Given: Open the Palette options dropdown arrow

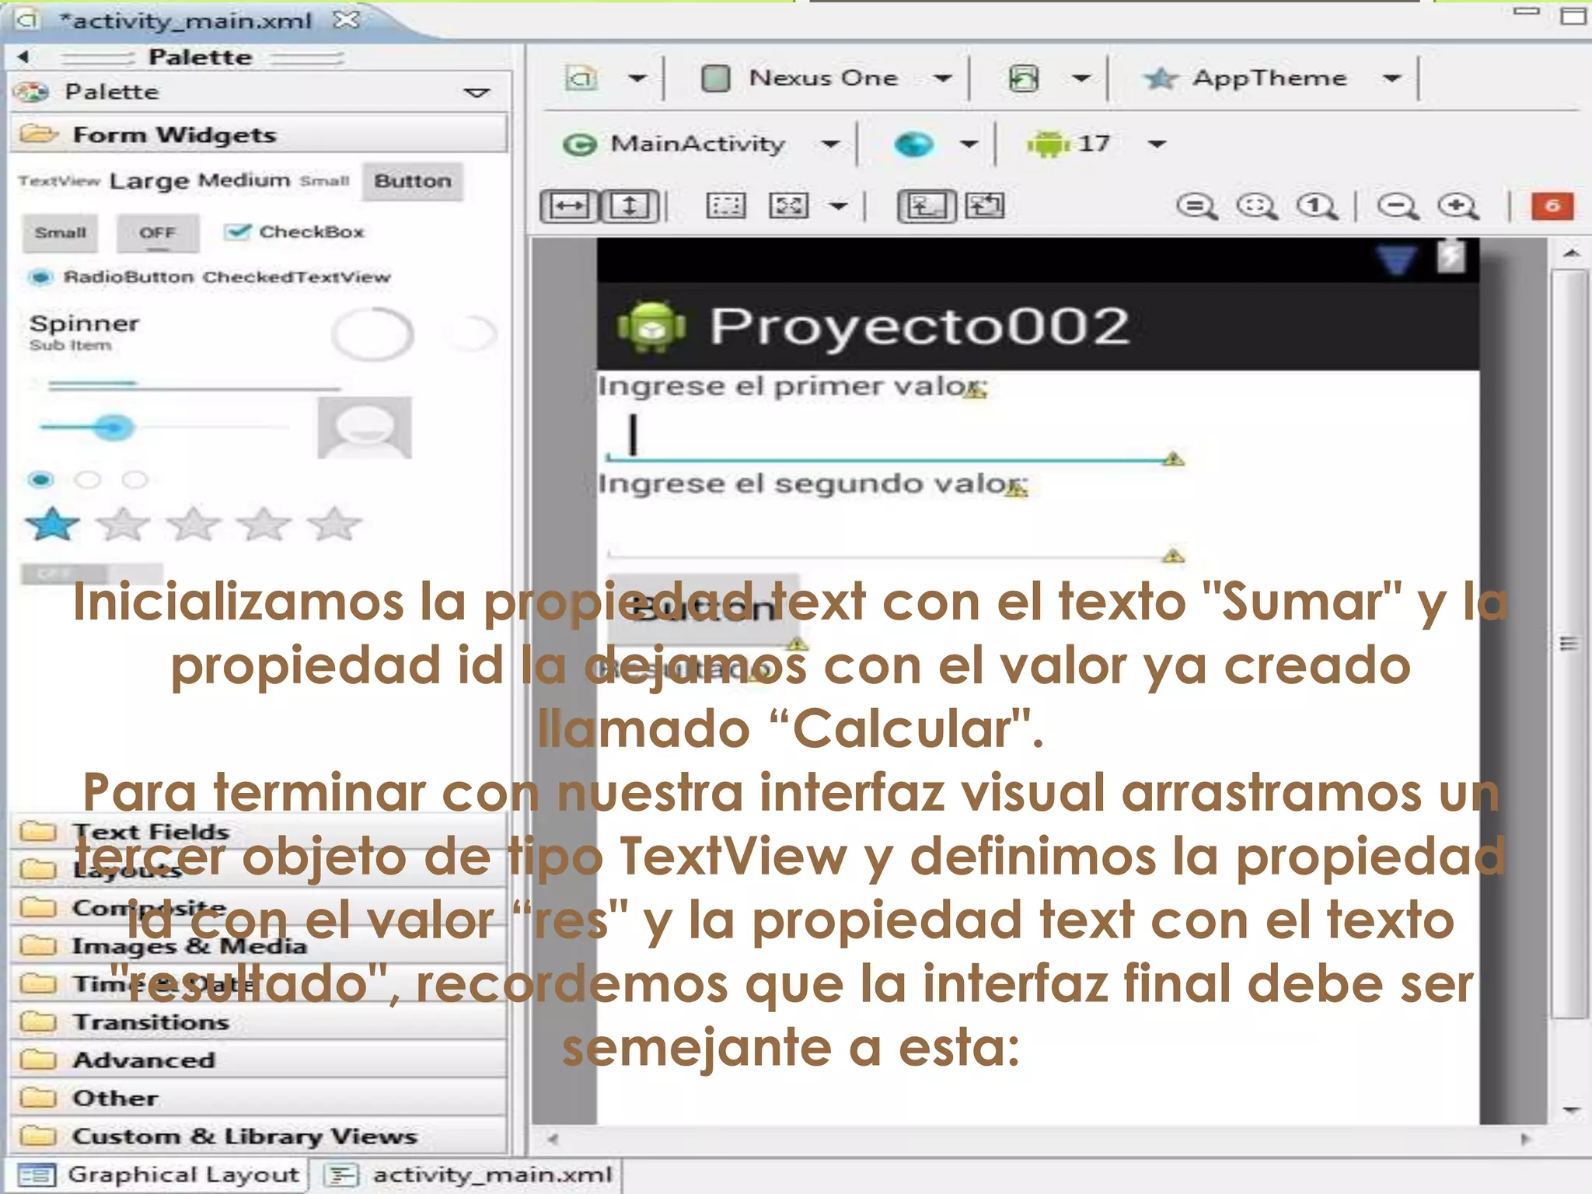Looking at the screenshot, I should (477, 93).
